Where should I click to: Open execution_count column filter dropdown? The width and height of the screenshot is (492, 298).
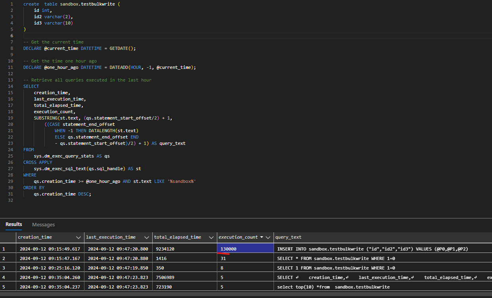268,237
